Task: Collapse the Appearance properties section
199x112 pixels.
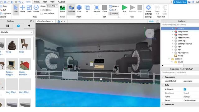Action: (163, 77)
